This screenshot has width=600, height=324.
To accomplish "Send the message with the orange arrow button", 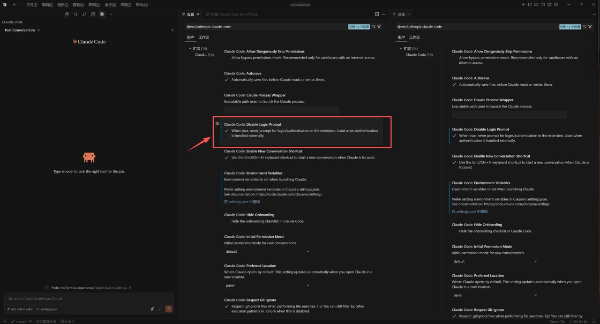I will (x=169, y=309).
